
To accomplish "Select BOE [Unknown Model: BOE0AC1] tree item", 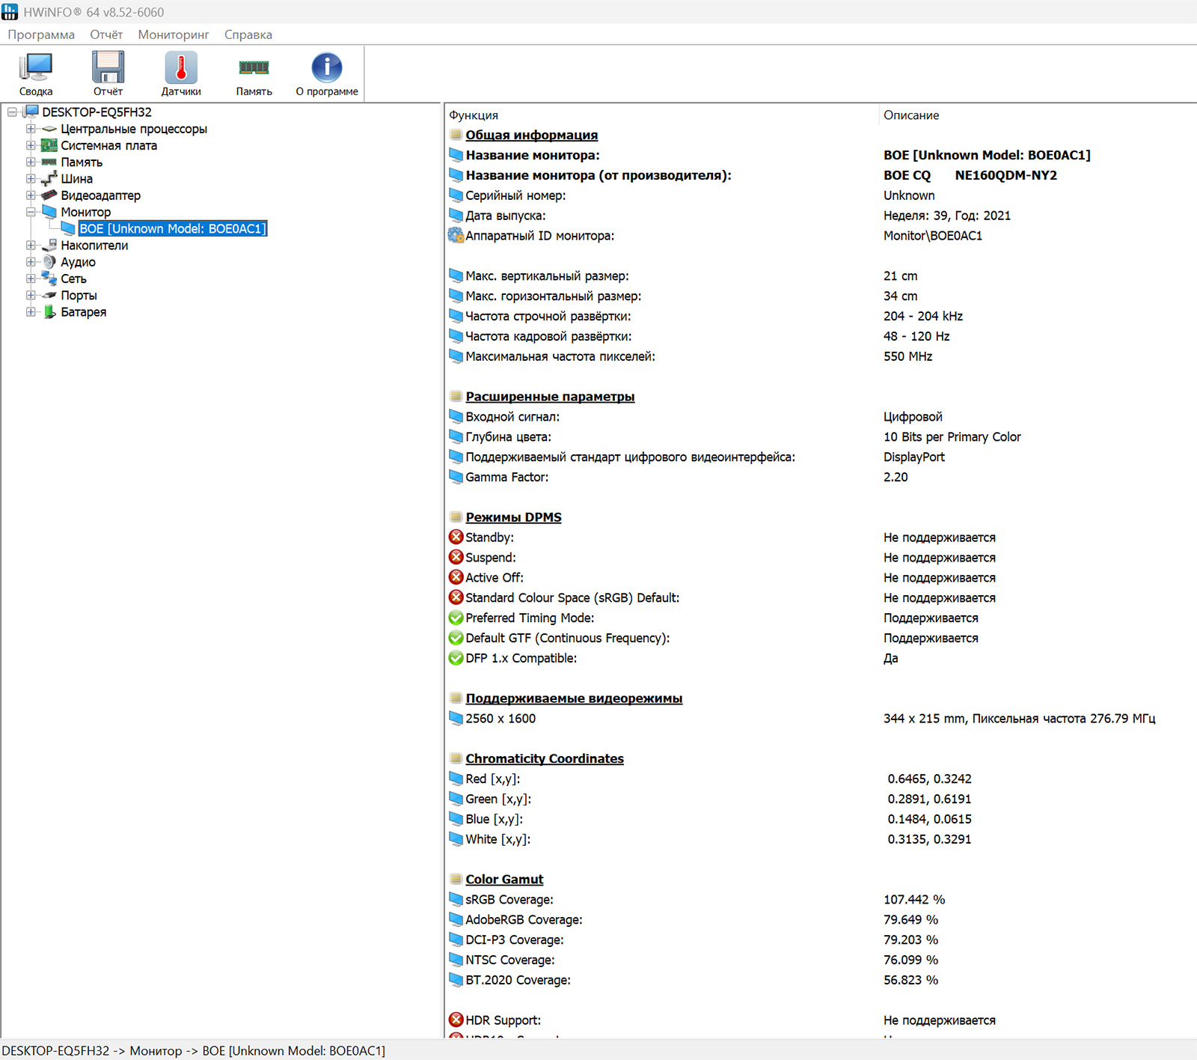I will [173, 228].
